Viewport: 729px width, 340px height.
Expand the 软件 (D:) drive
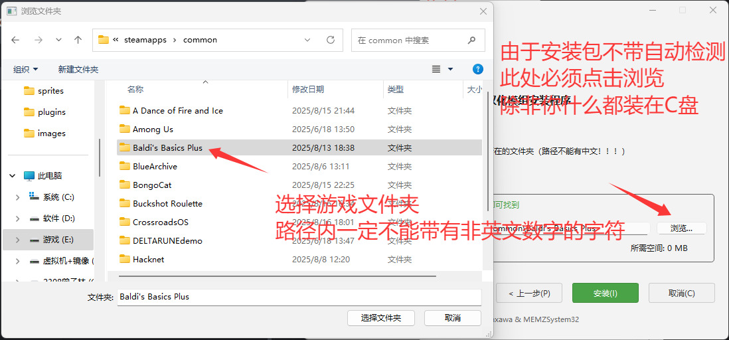[18, 218]
